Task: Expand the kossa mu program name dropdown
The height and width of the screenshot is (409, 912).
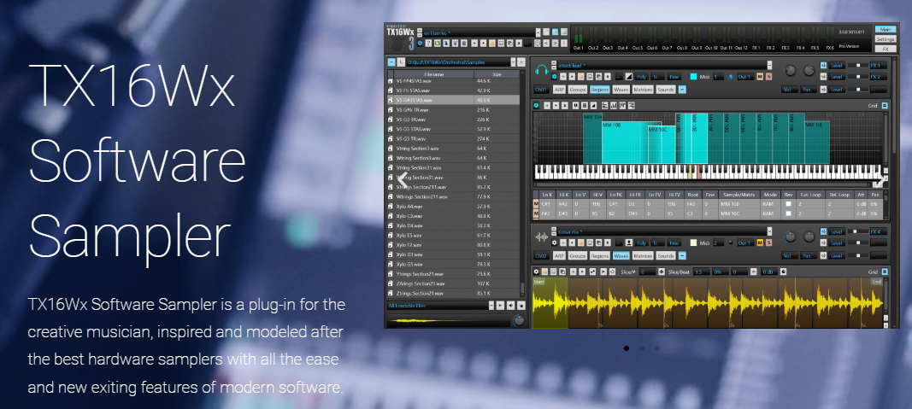Action: pyautogui.click(x=769, y=231)
